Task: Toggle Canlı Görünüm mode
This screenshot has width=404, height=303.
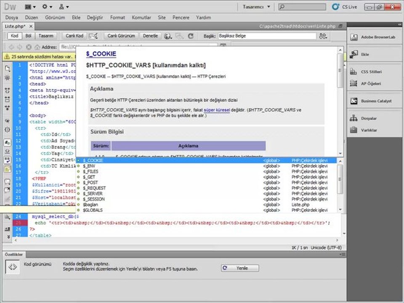Action: pos(121,36)
